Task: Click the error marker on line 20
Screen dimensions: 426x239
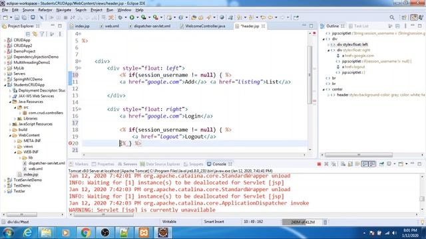Action: tap(70, 143)
